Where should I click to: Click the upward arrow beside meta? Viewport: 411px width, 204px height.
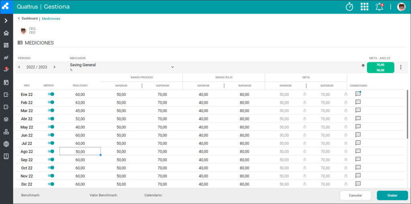363,65
